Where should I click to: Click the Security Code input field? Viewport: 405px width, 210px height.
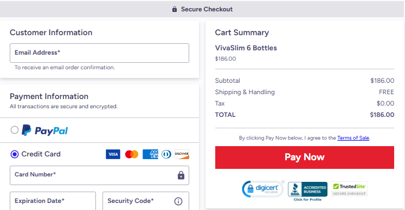click(x=146, y=201)
